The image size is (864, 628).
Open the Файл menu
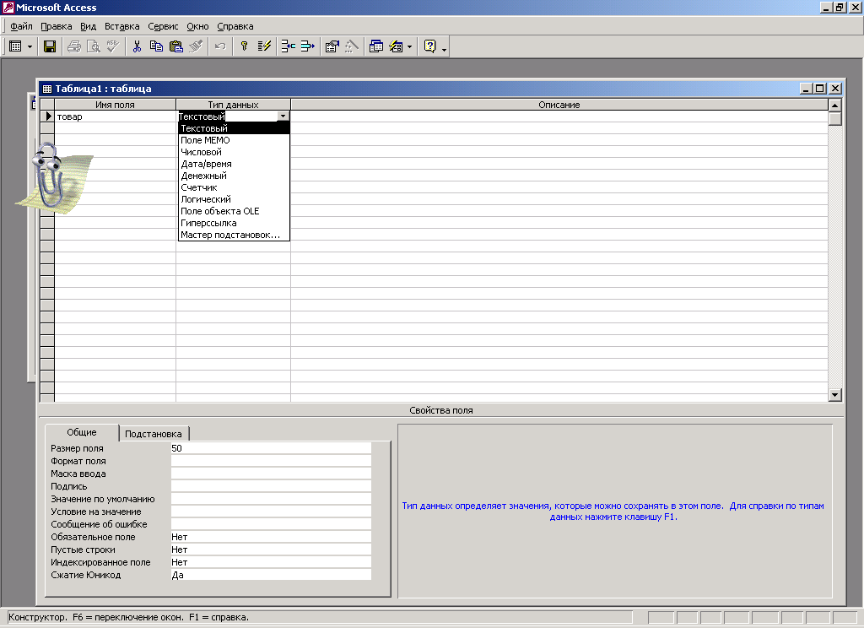tap(21, 26)
